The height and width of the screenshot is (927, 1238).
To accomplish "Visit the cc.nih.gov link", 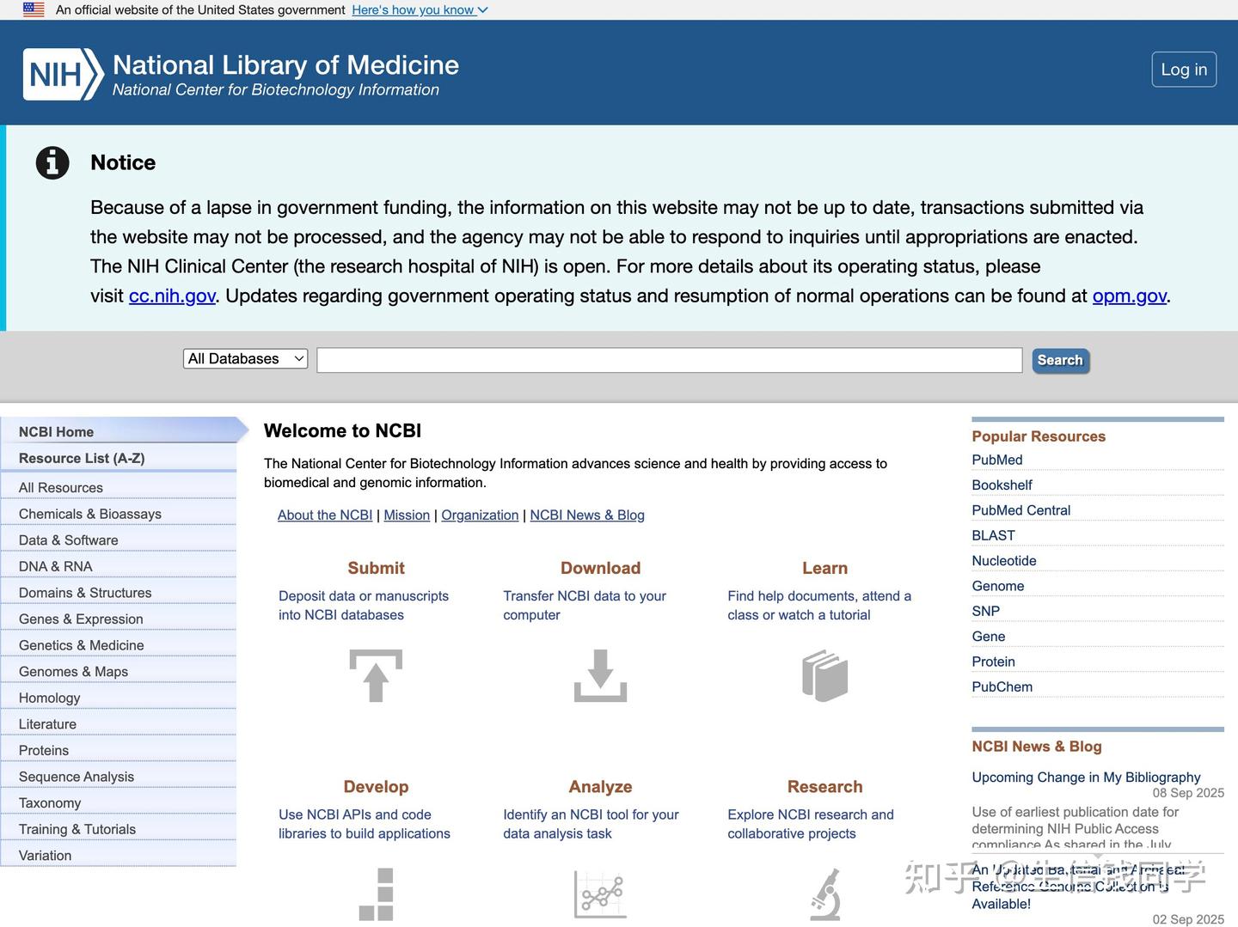I will [x=172, y=295].
